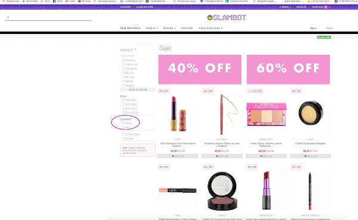Click the site search input field
358x220 pixels.
click(48, 17)
